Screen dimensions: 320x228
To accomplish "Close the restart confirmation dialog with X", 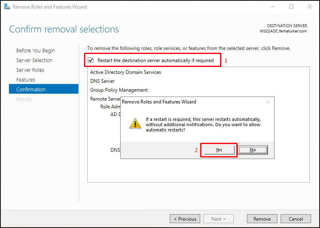I will [268, 102].
